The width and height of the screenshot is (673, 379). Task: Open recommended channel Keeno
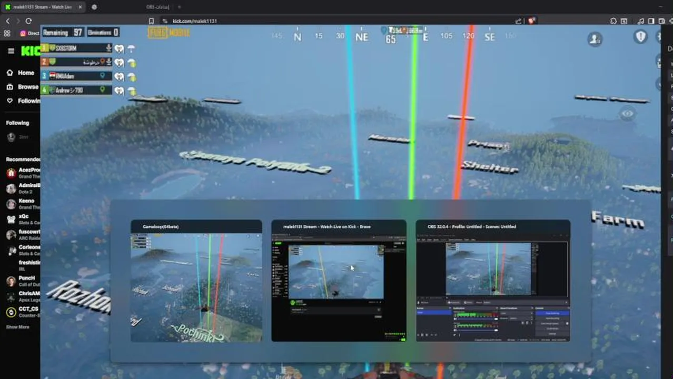[x=23, y=204]
